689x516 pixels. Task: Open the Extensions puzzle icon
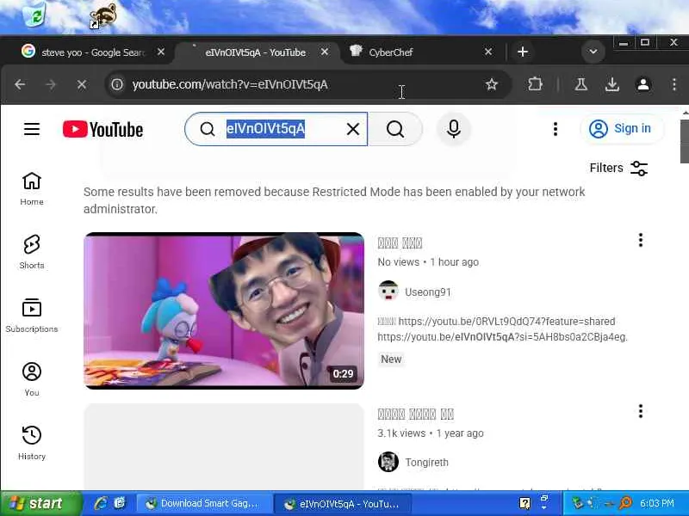tap(535, 84)
